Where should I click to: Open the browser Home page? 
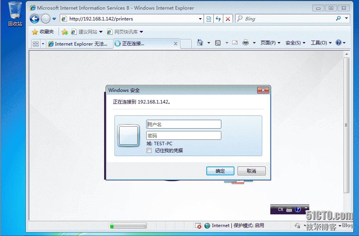pos(200,42)
